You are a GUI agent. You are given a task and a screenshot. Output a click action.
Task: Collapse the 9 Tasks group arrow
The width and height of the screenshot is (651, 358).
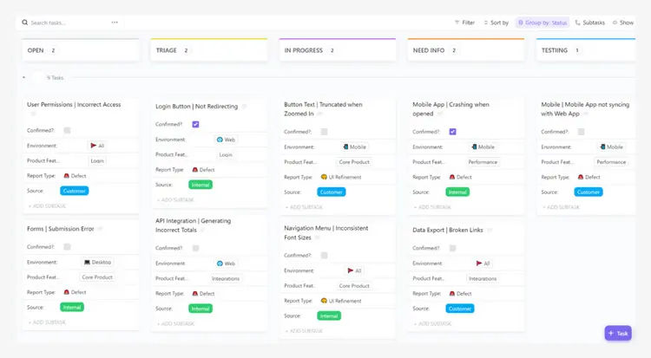tap(24, 77)
